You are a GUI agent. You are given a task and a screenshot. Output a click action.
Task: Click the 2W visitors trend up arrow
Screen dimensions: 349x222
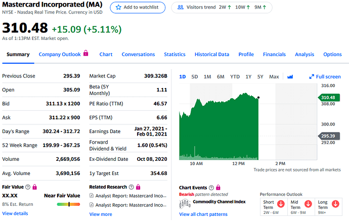click(229, 8)
